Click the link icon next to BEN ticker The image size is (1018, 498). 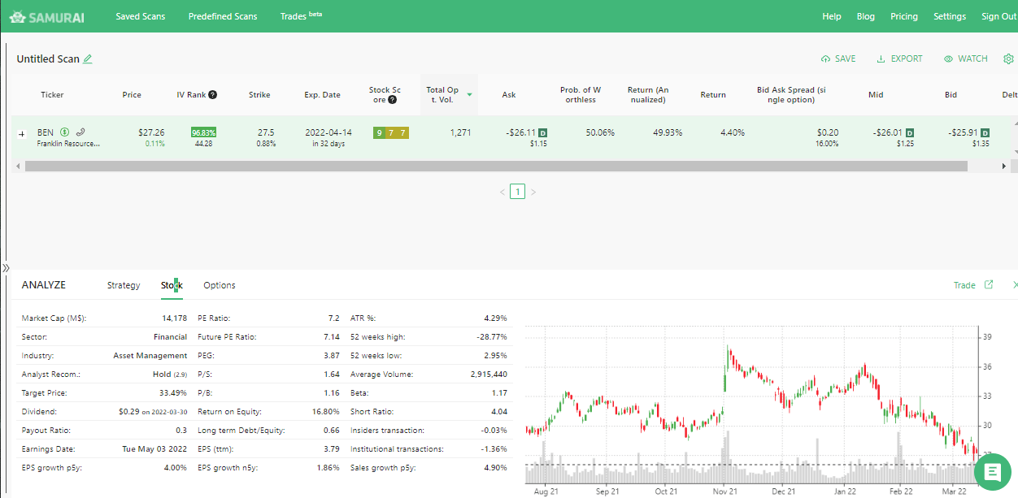tap(80, 132)
